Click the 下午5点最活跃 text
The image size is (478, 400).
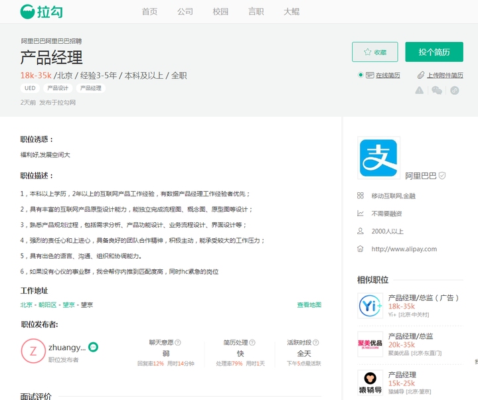point(304,364)
